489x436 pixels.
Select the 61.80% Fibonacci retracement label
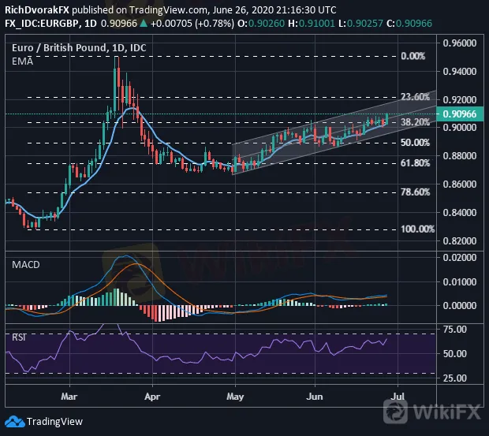pos(416,163)
